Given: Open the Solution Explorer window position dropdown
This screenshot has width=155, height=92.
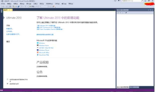Looking at the screenshot, I should [x=148, y=10].
